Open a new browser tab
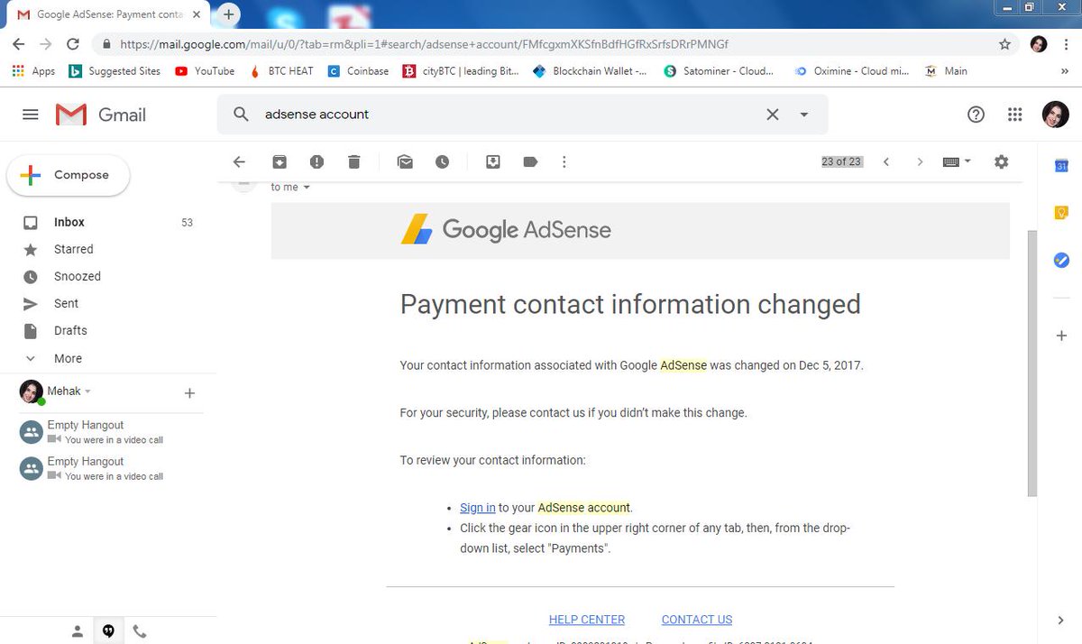The height and width of the screenshot is (644, 1082). tap(229, 14)
